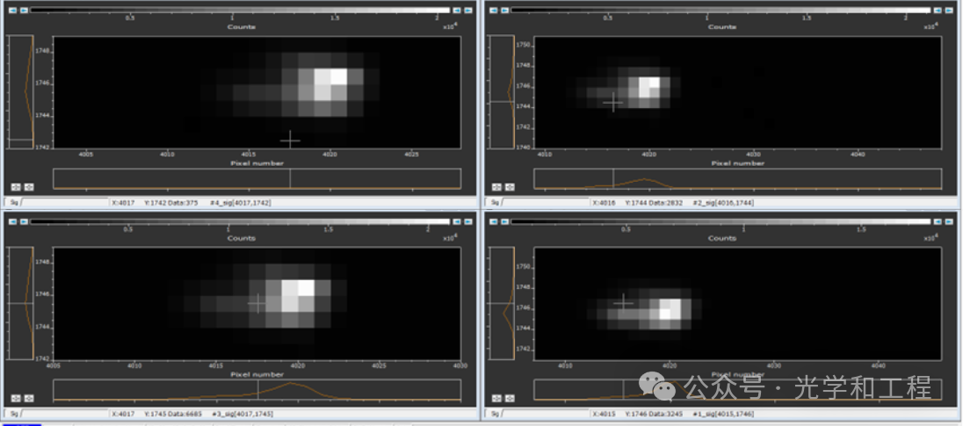Click the leftmost colorbar arrow in the #4_sig panel

pyautogui.click(x=11, y=11)
